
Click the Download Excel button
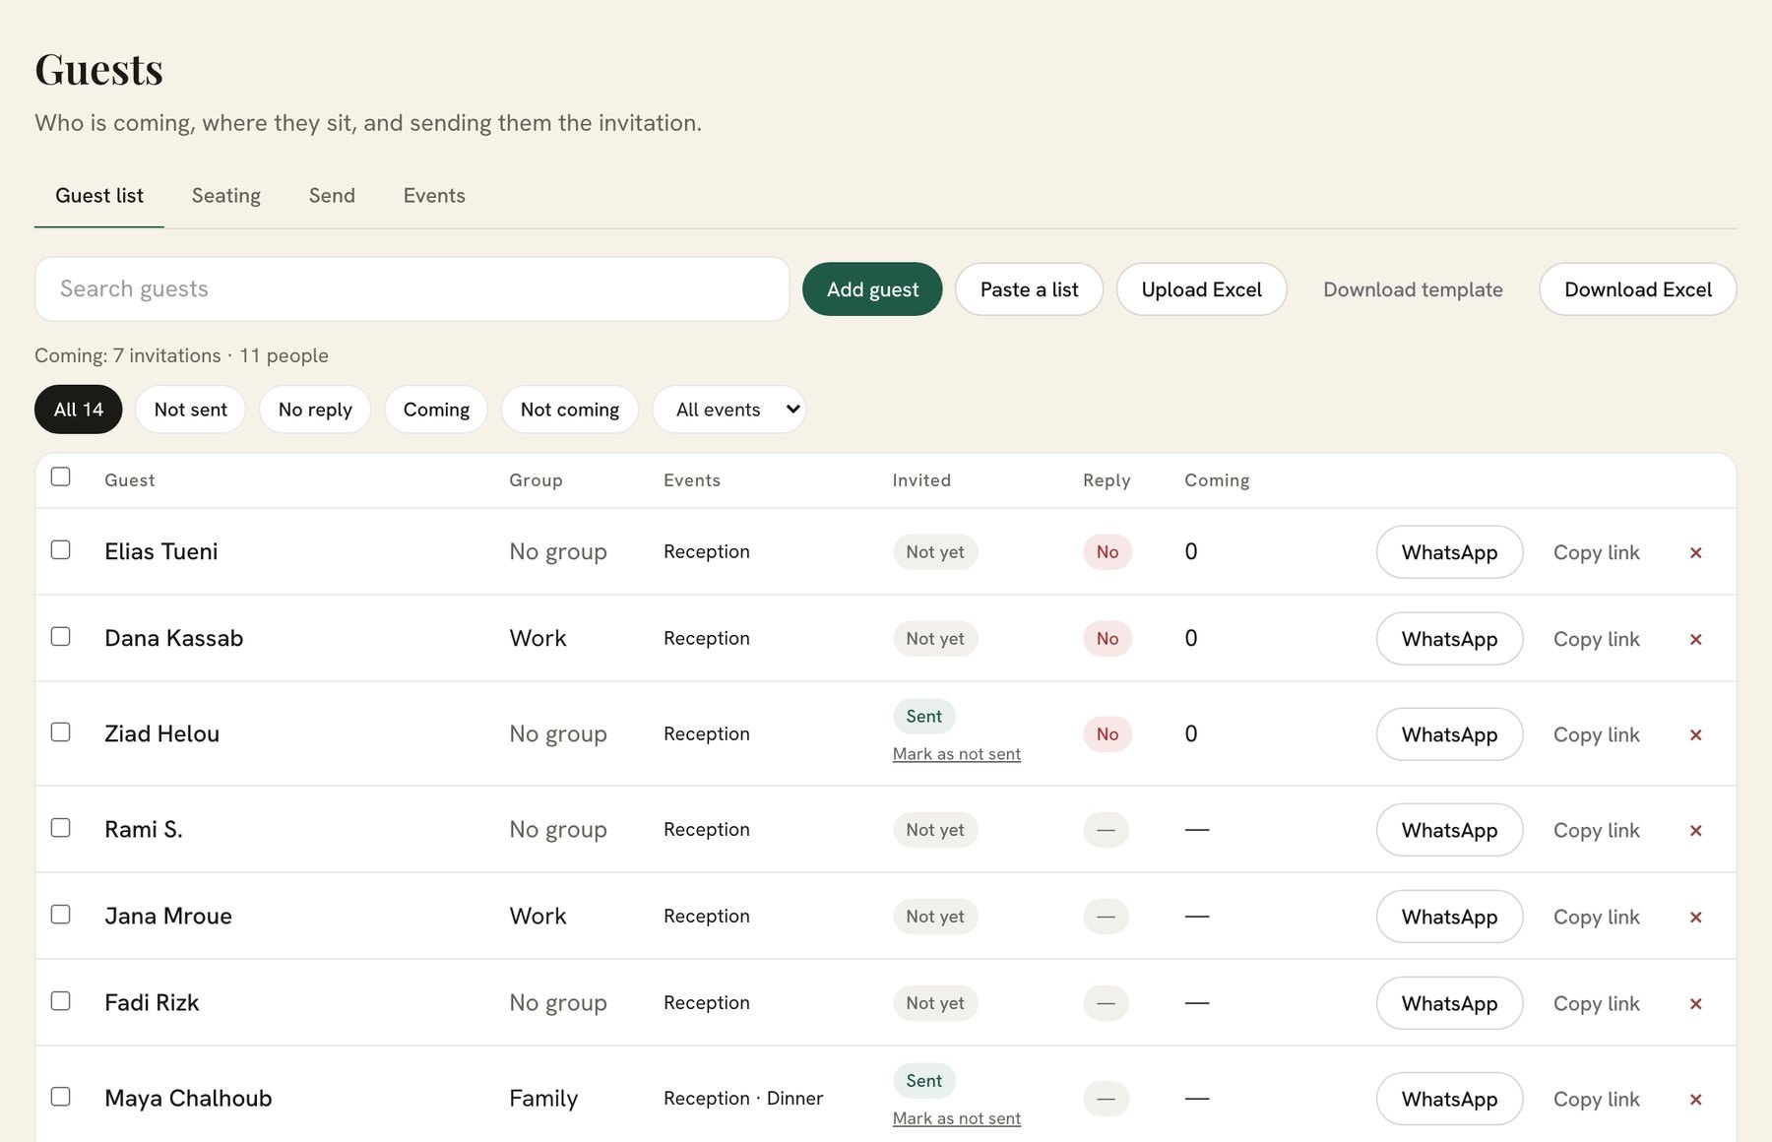click(1638, 289)
